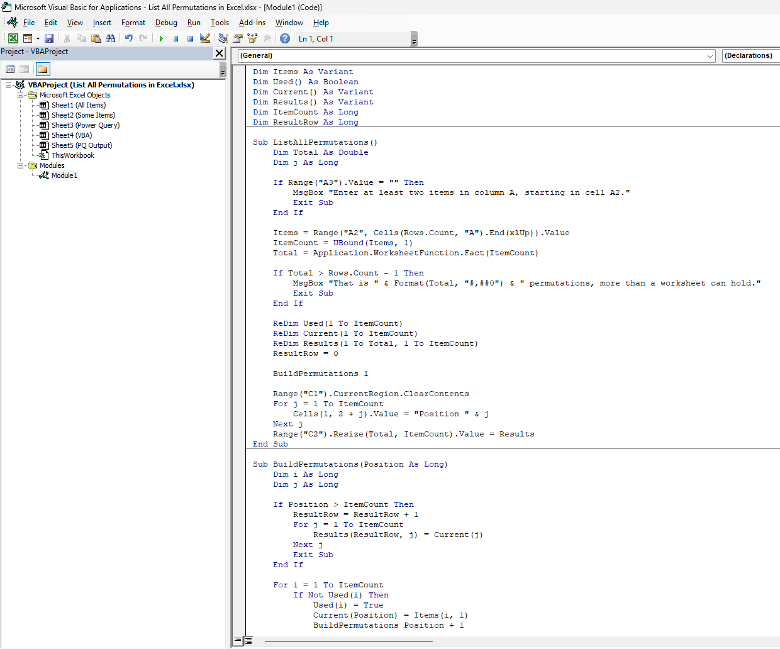Open the (Declarations) procedure dropdown

[x=751, y=55]
